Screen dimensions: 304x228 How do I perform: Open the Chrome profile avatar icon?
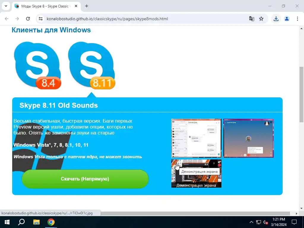point(287,19)
